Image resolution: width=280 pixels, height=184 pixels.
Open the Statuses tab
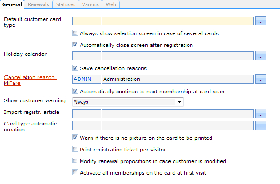tap(66, 4)
